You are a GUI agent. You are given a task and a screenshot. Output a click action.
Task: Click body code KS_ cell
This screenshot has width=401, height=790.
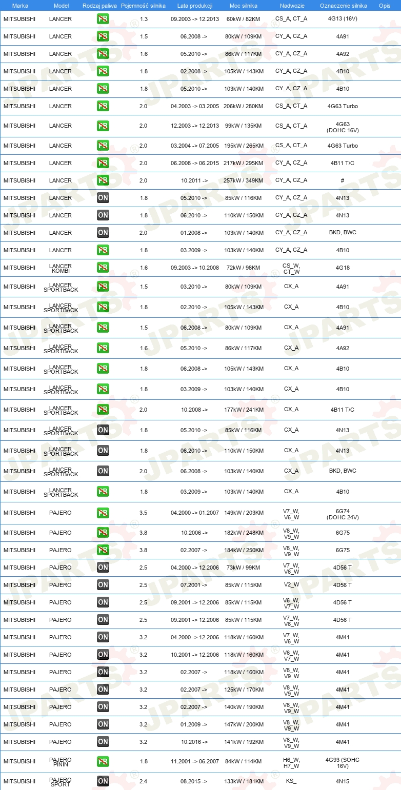291,781
